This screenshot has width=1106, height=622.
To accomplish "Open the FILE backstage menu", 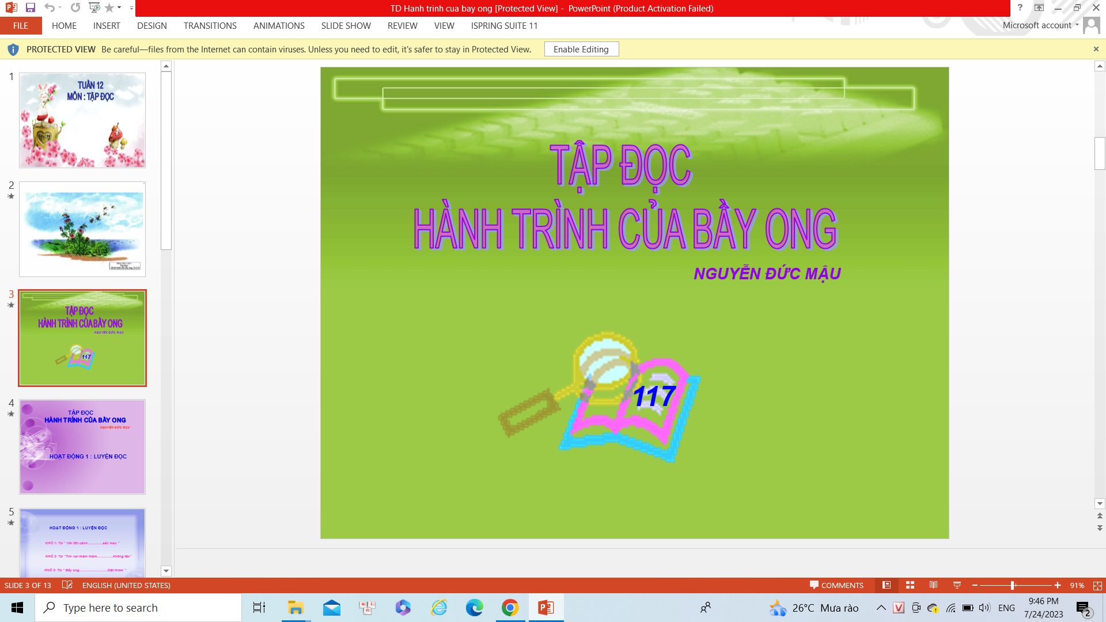I will pos(21,26).
